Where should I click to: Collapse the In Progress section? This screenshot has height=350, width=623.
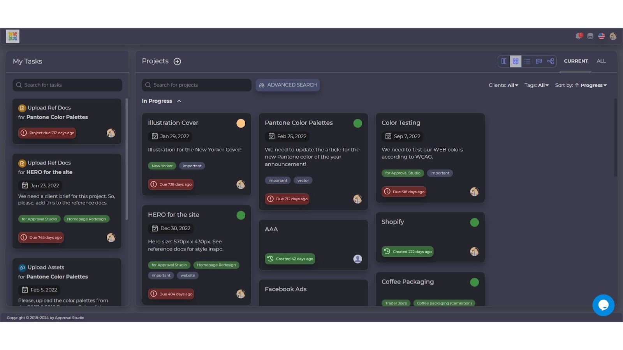(x=179, y=101)
